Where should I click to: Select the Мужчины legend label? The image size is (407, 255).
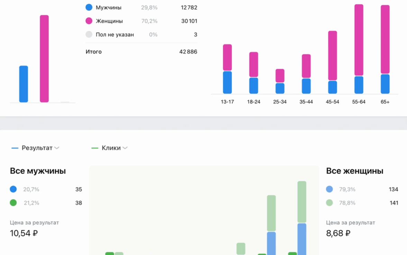tap(109, 8)
